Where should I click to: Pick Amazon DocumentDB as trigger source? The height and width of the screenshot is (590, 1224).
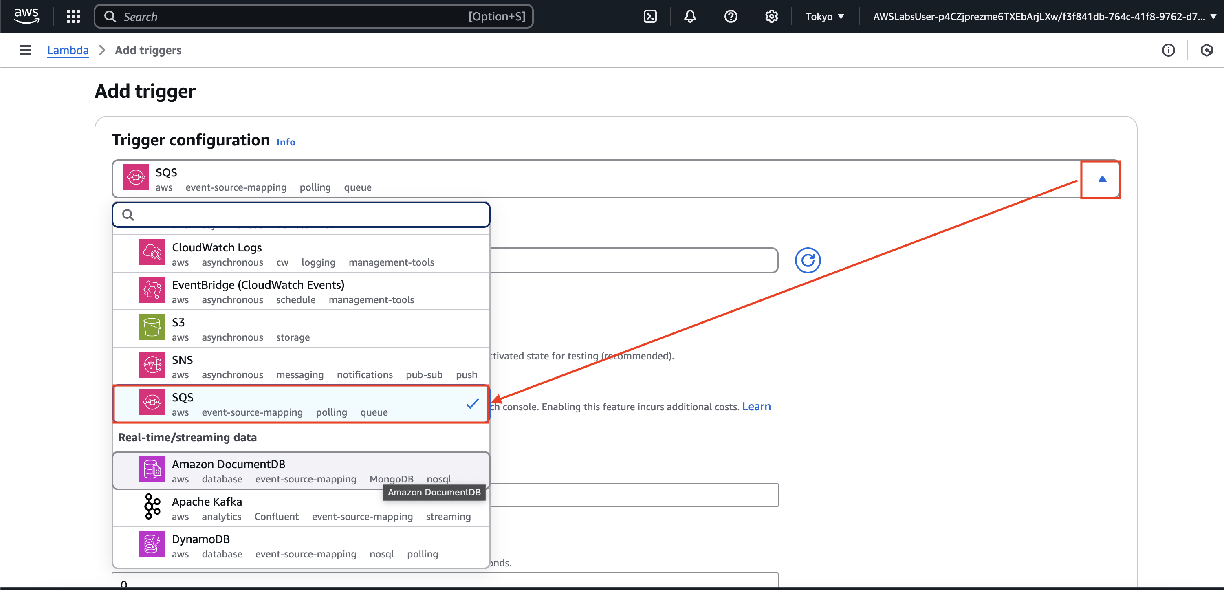(x=300, y=471)
